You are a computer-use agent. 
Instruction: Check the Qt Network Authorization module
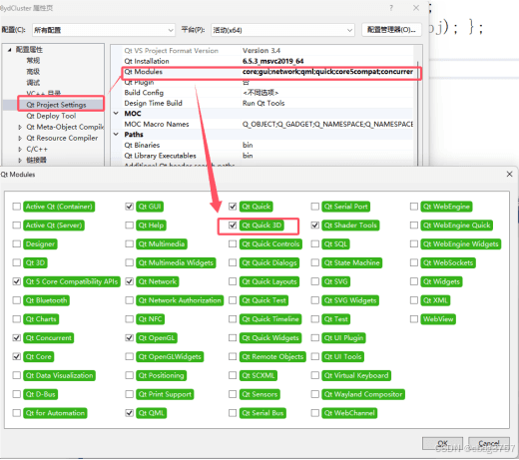(x=130, y=300)
